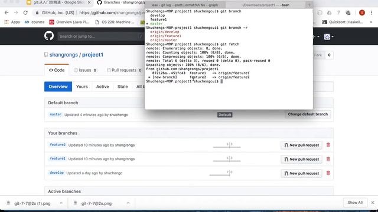Create new pull request for develop

[x=301, y=173]
